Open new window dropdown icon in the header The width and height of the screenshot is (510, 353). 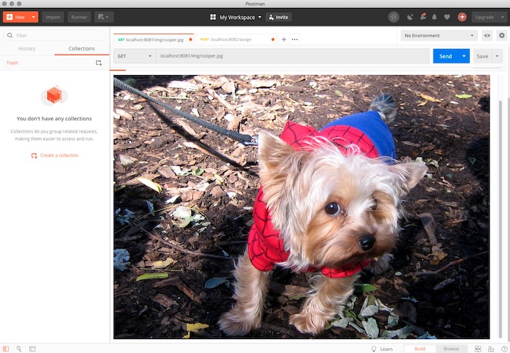[103, 17]
